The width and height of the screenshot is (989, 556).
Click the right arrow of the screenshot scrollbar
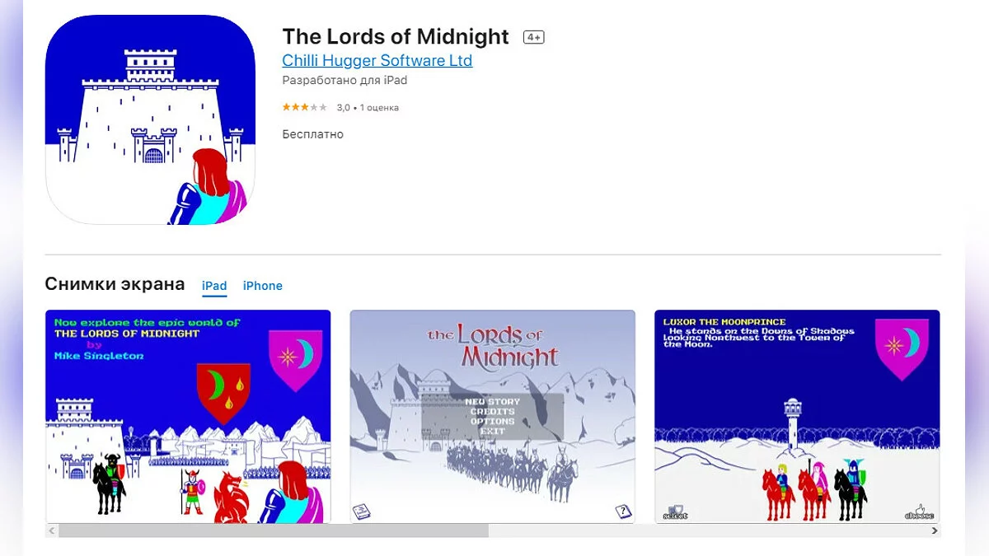934,531
